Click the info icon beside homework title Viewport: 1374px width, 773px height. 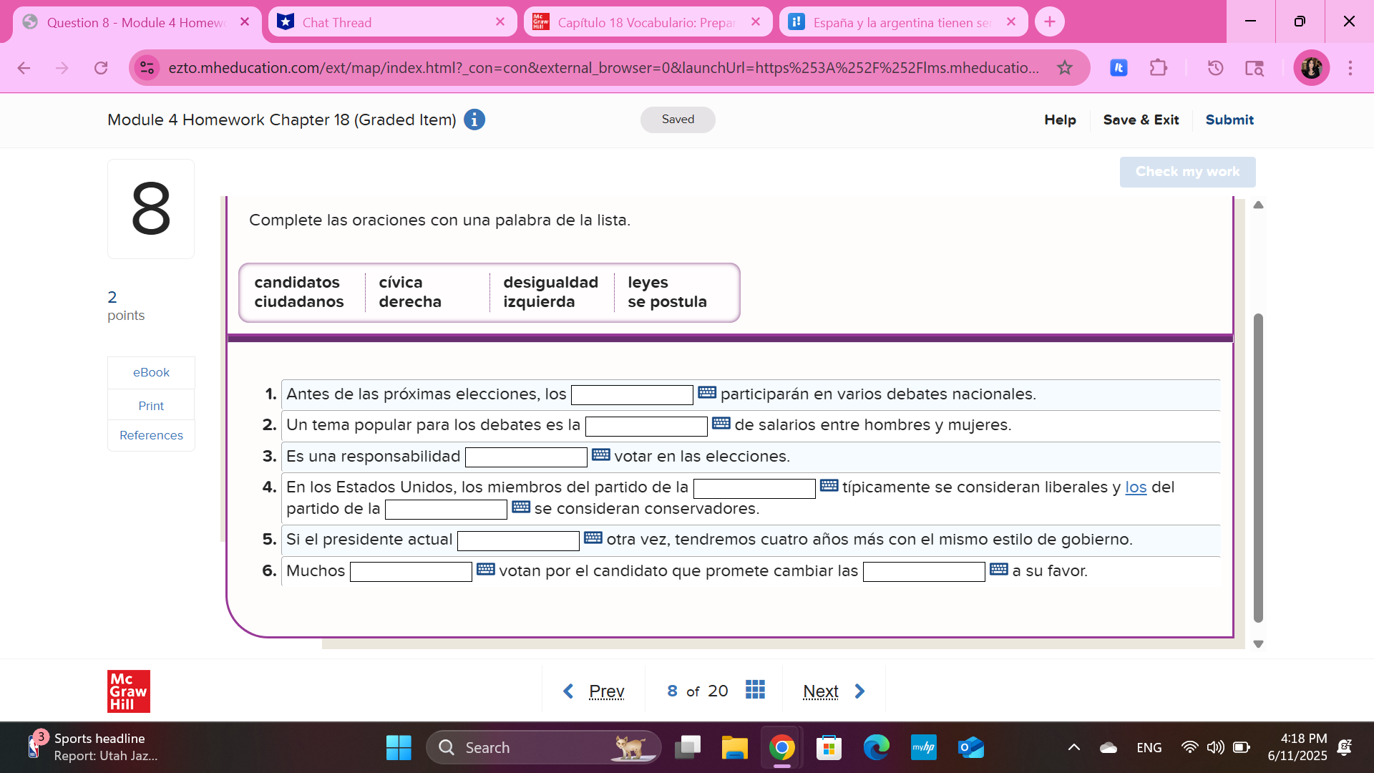[474, 120]
